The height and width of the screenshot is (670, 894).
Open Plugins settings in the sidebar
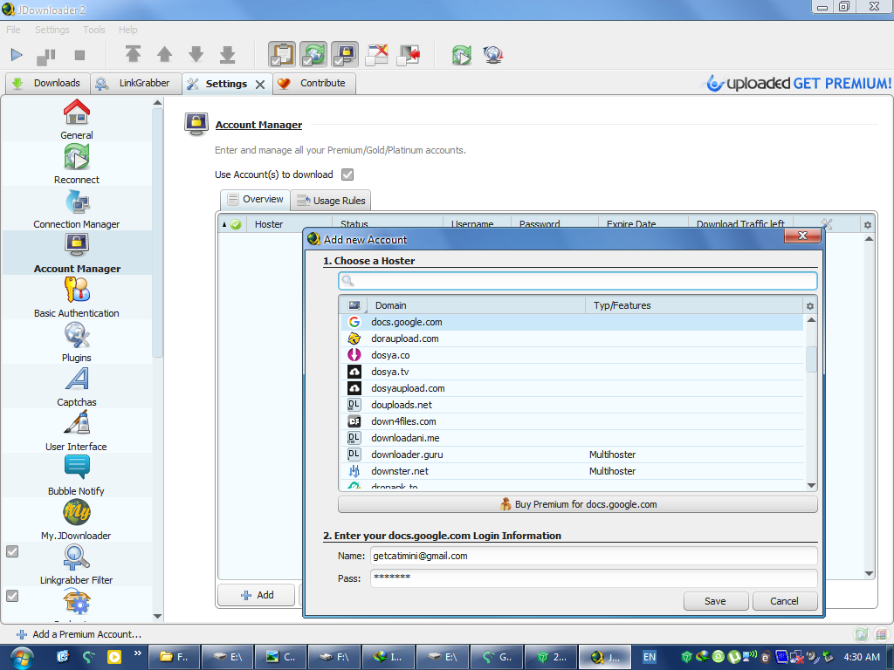coord(77,342)
